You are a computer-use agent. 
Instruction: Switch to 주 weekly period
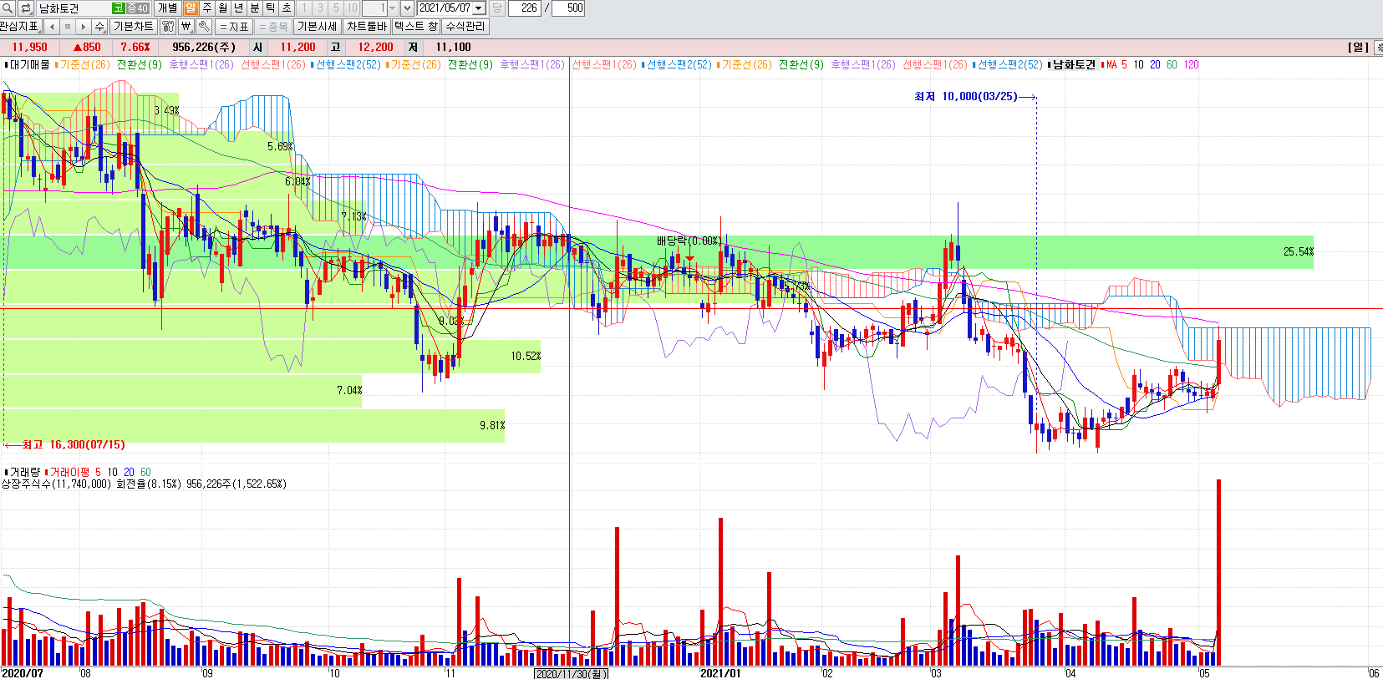(x=206, y=8)
